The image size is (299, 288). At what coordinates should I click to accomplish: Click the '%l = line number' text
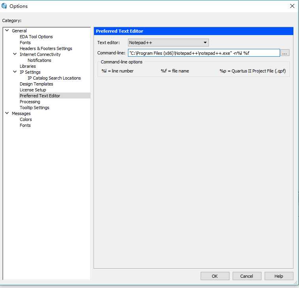click(117, 71)
